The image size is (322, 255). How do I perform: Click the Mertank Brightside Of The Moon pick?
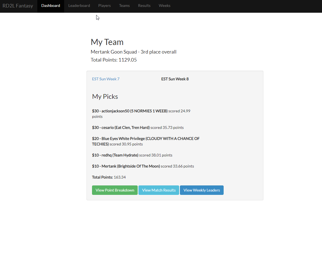click(x=126, y=166)
